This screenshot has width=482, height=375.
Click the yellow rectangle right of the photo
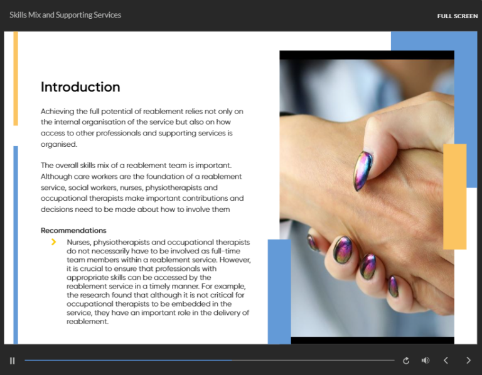coord(455,196)
